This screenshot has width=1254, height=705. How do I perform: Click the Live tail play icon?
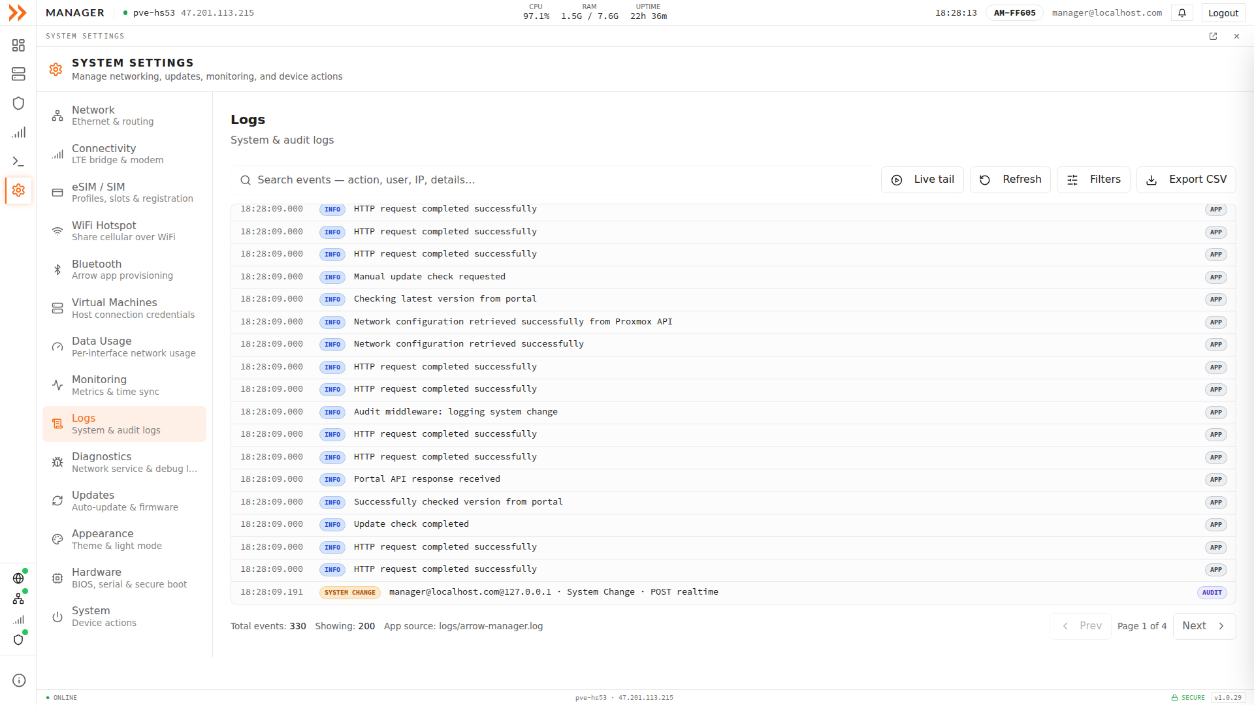tap(897, 180)
